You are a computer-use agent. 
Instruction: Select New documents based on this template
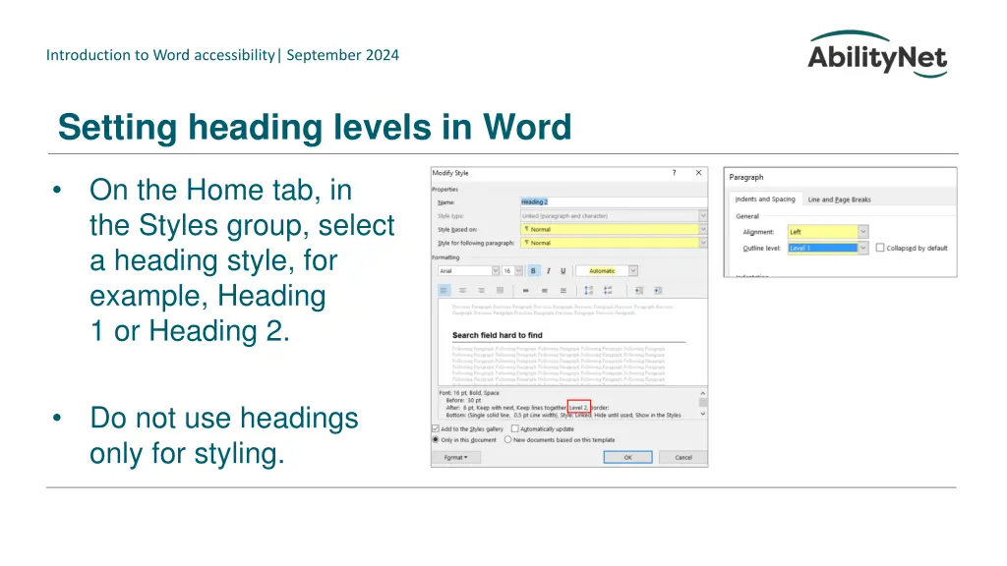coord(508,439)
